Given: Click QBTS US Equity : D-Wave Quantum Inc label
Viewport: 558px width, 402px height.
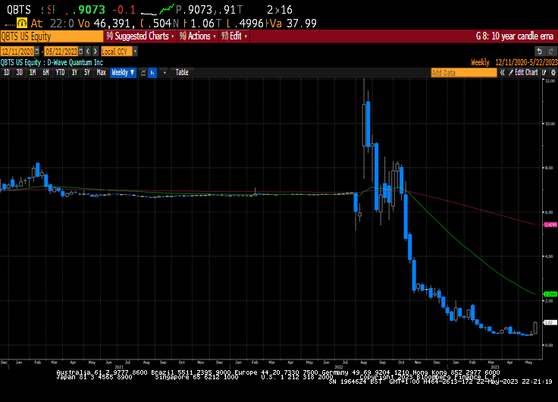Looking at the screenshot, I should pos(52,63).
